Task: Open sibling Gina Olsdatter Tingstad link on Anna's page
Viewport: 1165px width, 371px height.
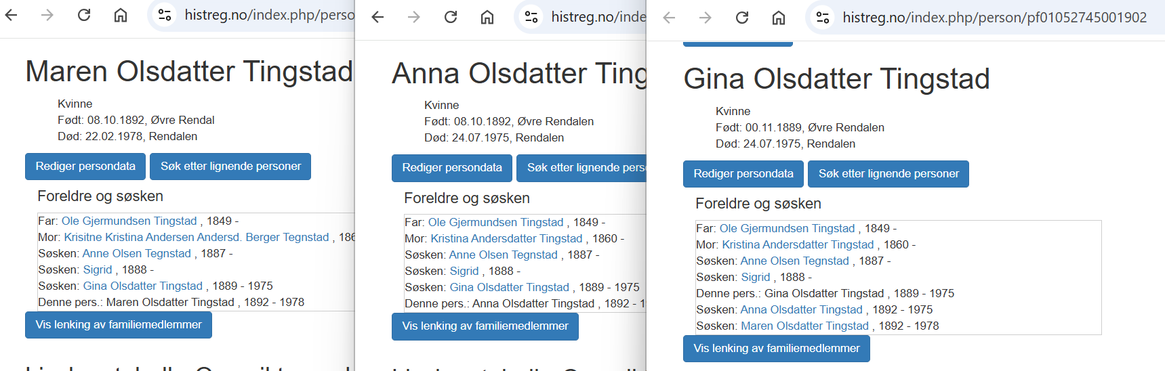Action: point(509,288)
